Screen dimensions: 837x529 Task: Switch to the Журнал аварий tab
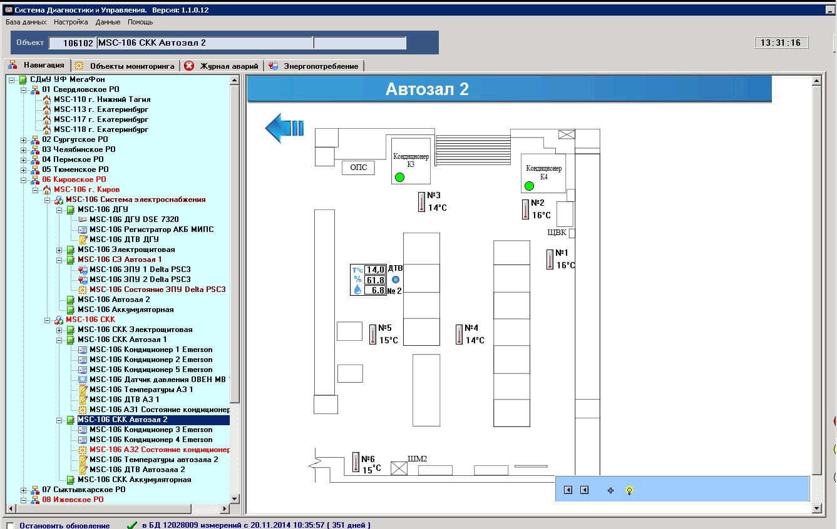pyautogui.click(x=222, y=66)
